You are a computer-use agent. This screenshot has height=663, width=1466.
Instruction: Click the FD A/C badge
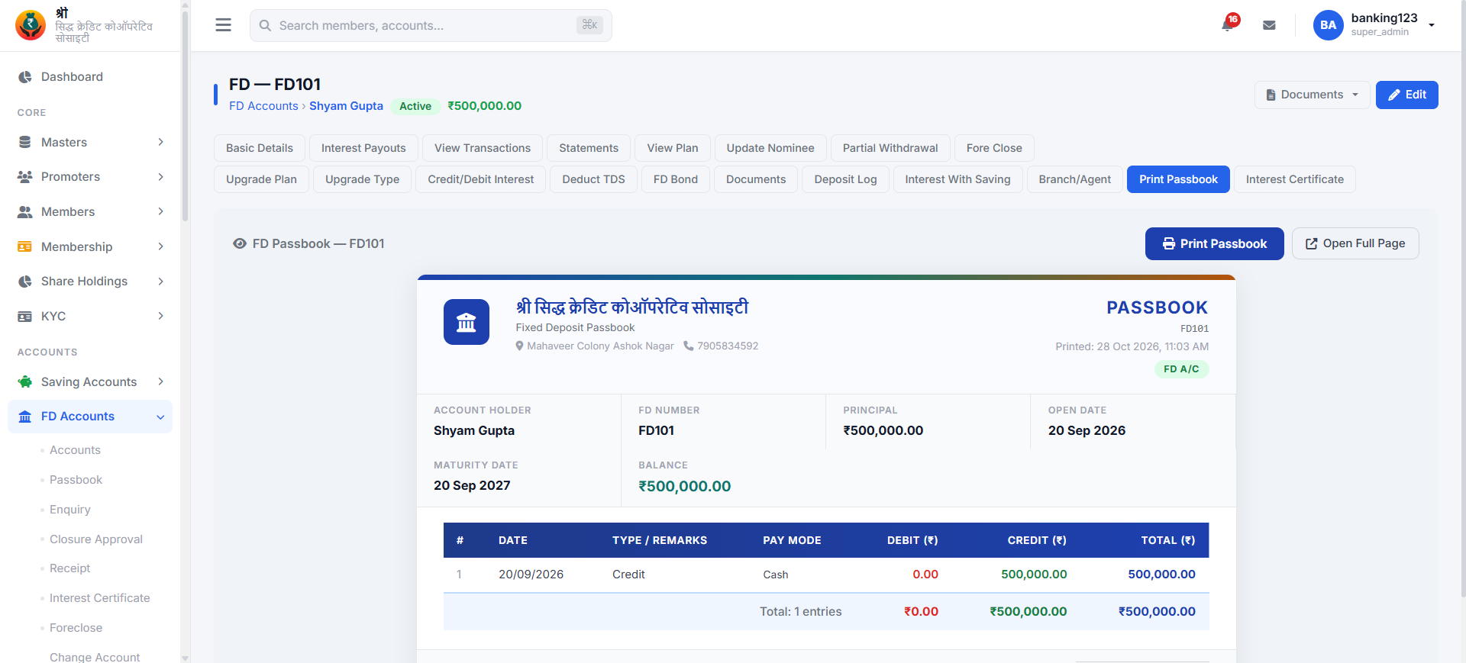(1181, 369)
